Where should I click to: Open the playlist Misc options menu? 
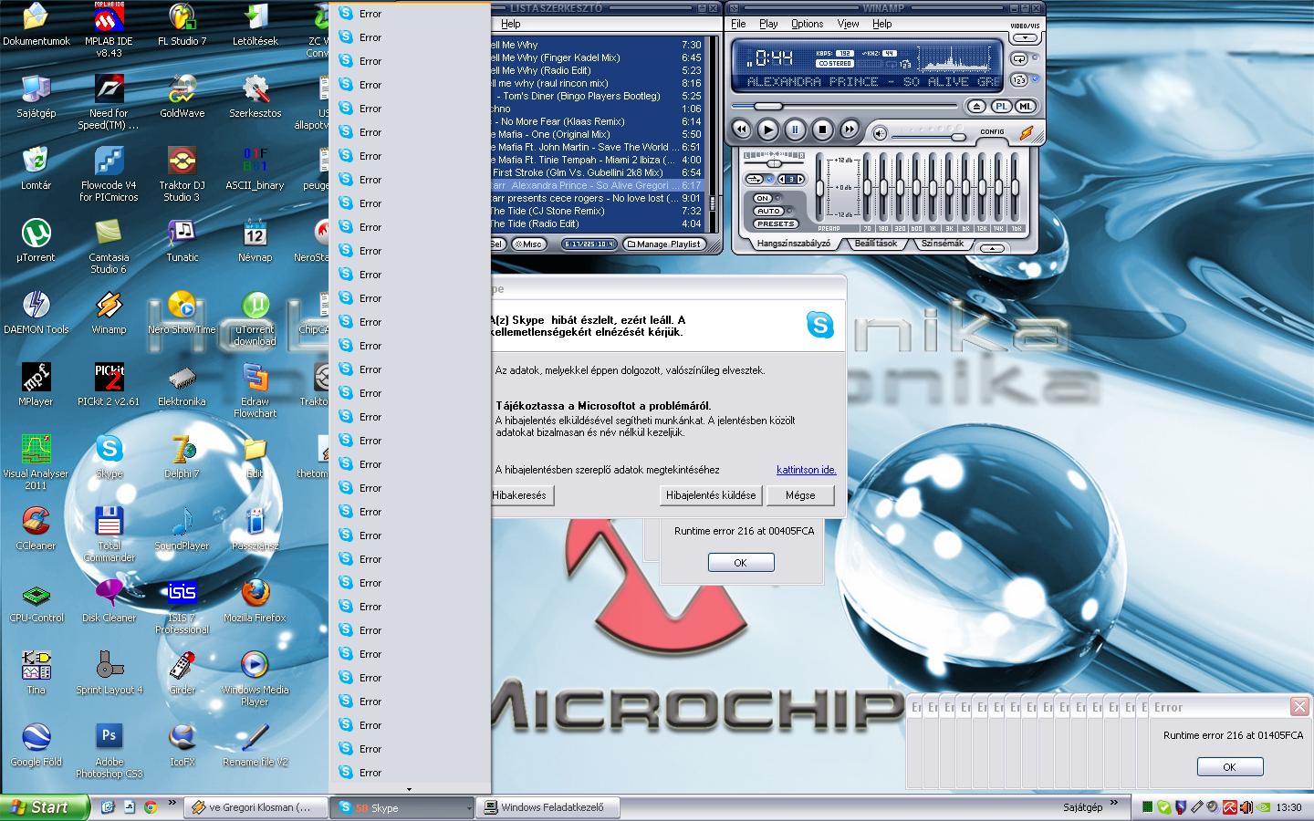[528, 244]
